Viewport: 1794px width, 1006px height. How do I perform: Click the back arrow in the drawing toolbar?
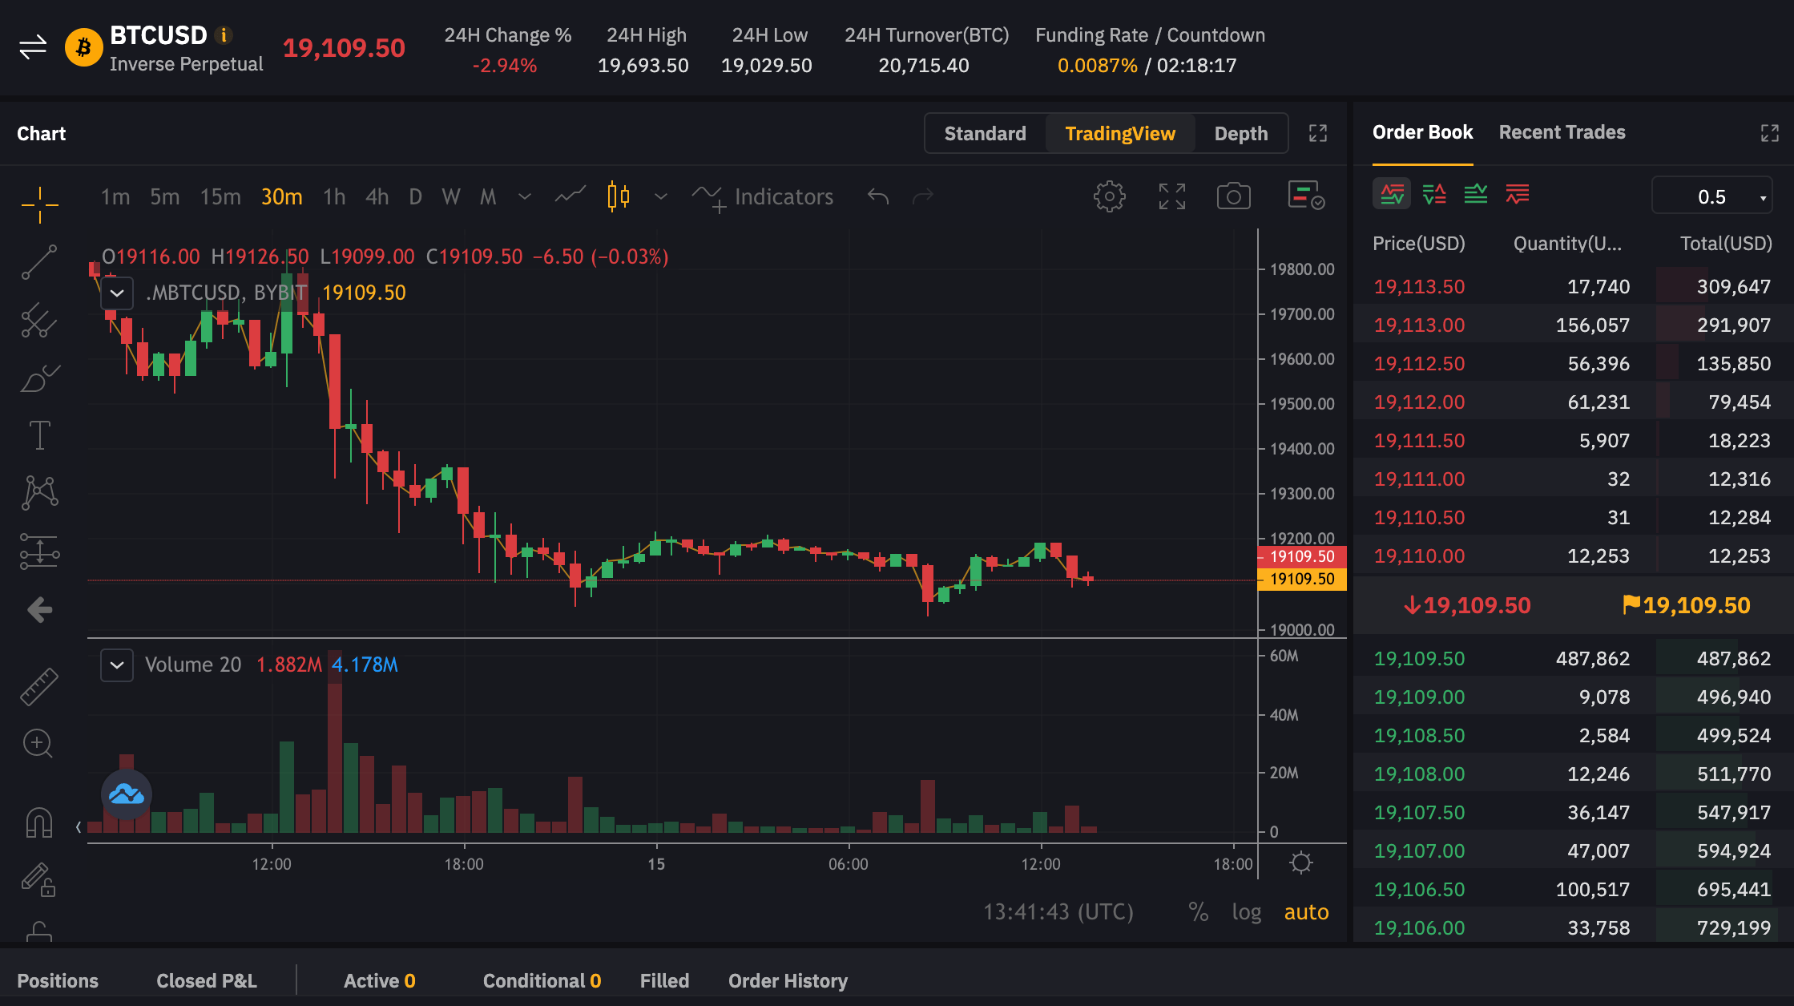click(x=39, y=610)
